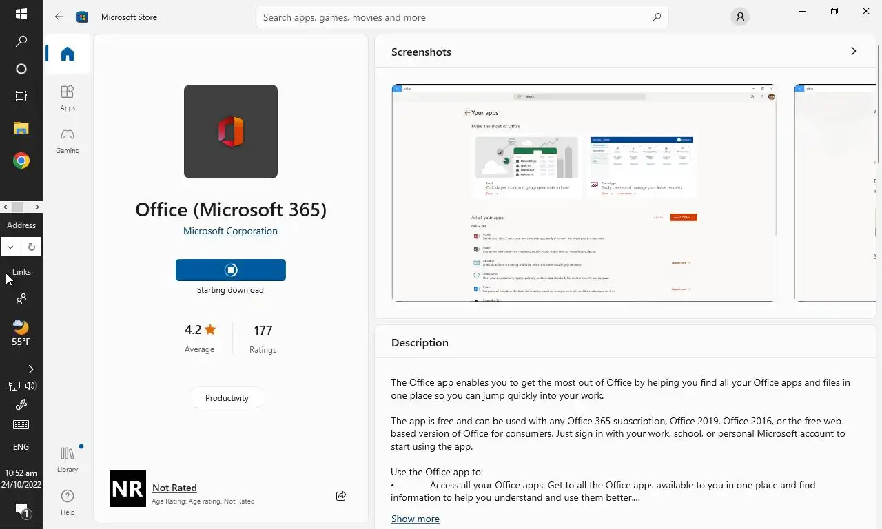
Task: Click the Starting download status text
Action: click(x=230, y=290)
